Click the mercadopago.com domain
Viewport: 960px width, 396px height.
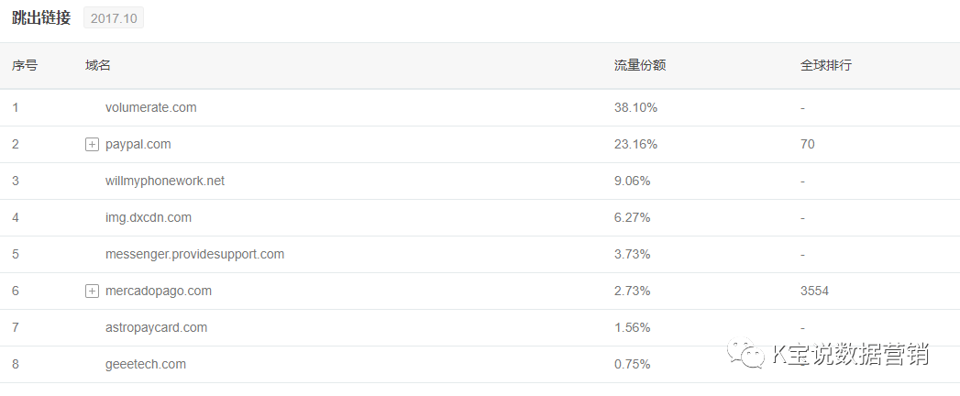click(x=159, y=291)
